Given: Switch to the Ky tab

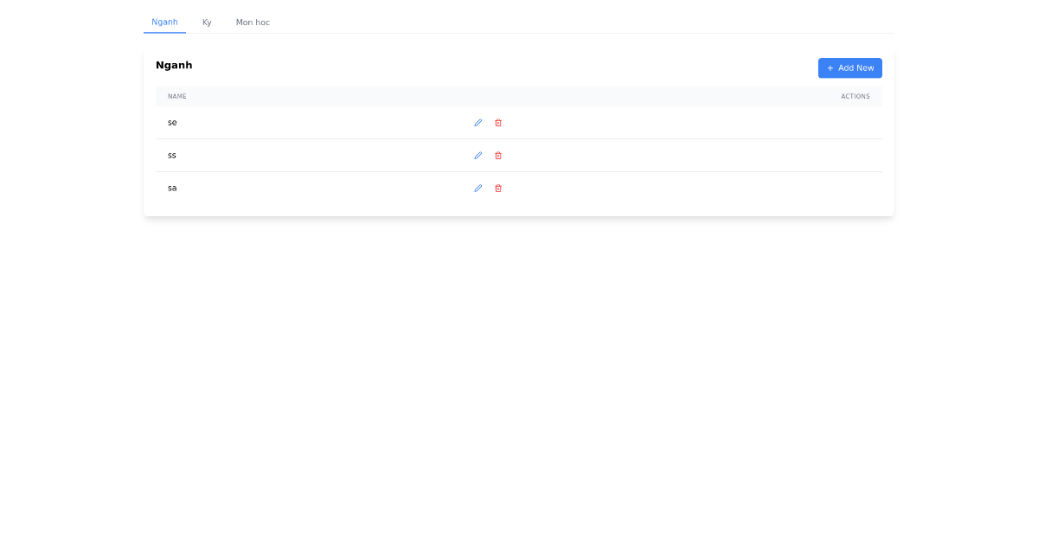Looking at the screenshot, I should [207, 22].
